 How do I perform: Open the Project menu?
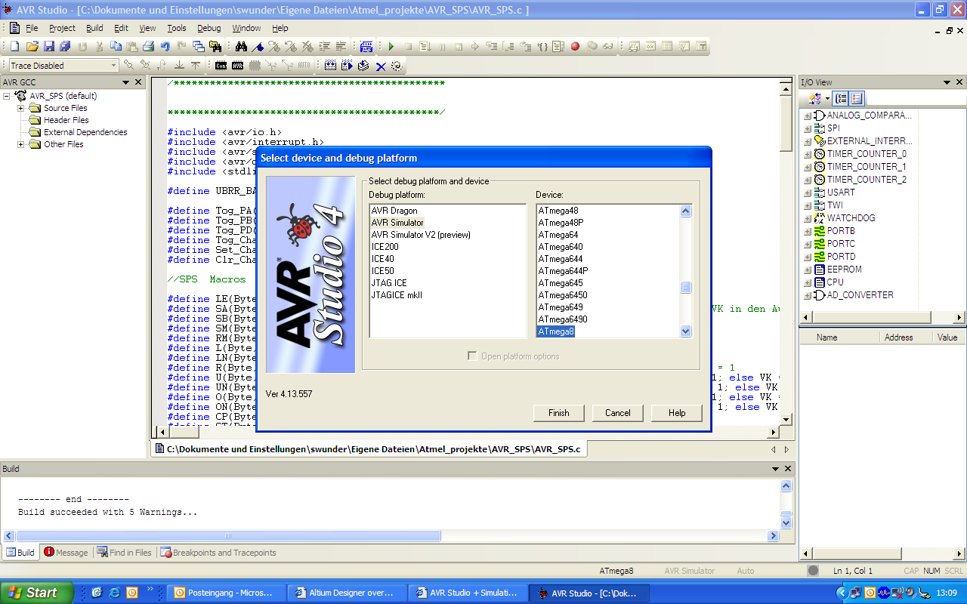pos(62,28)
